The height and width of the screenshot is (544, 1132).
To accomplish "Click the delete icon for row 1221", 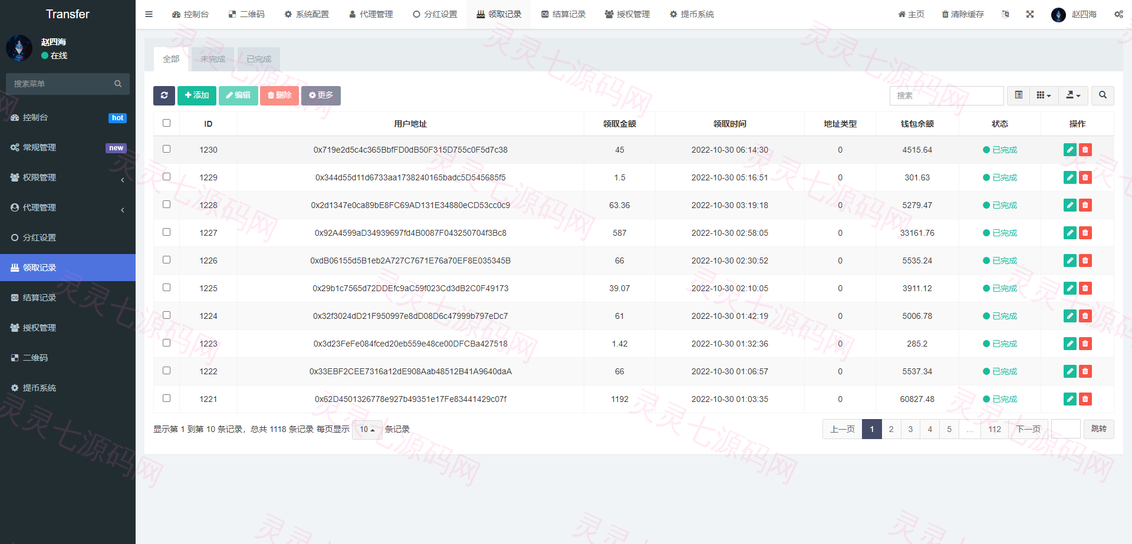I will pyautogui.click(x=1085, y=399).
